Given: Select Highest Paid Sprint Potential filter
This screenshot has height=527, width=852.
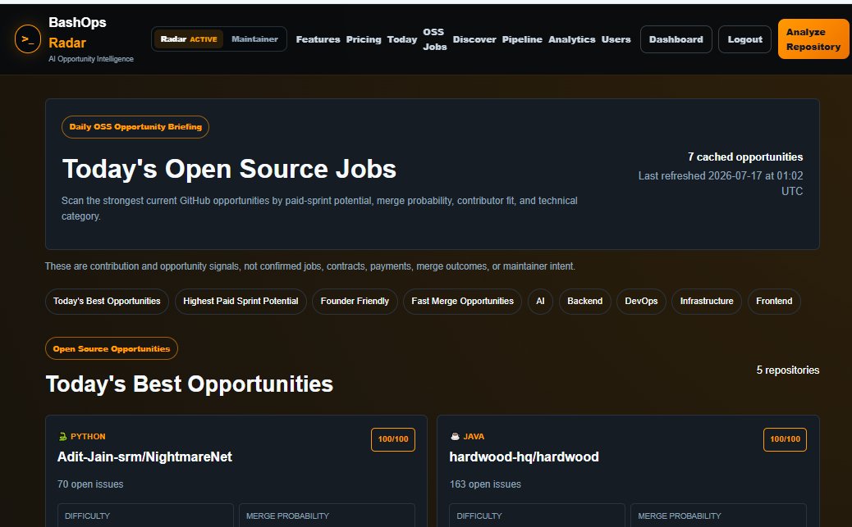Looking at the screenshot, I should point(240,302).
